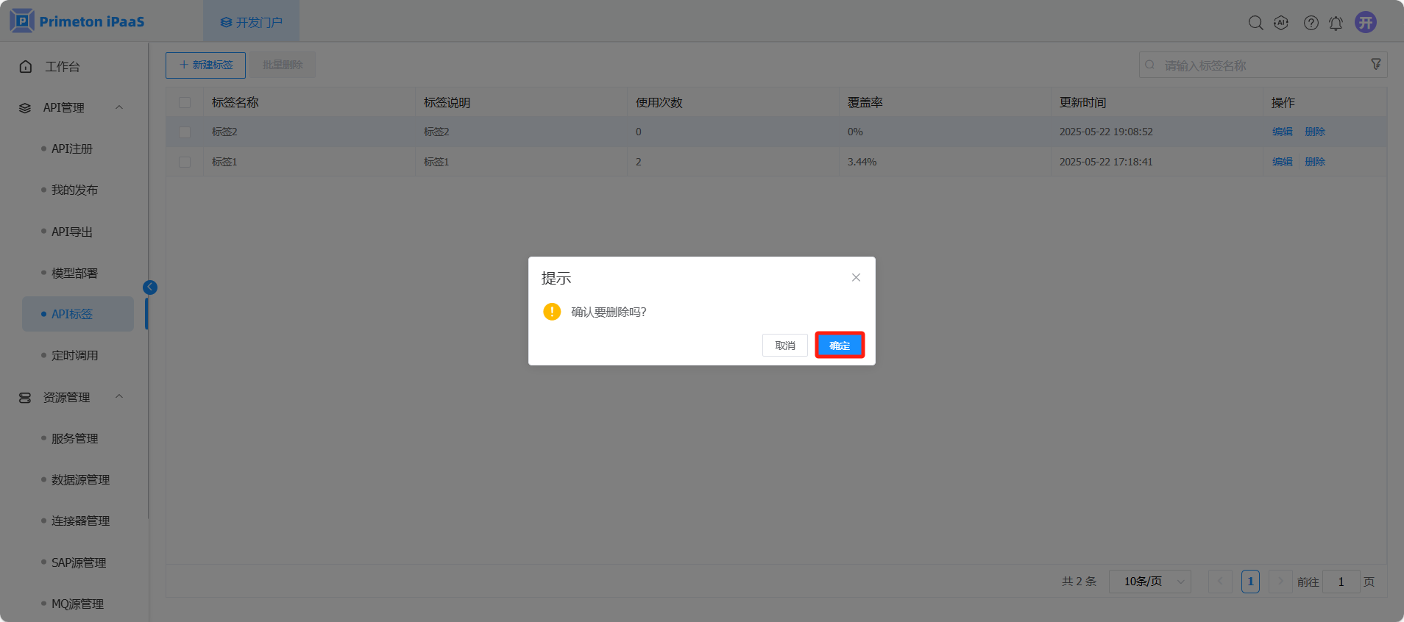
Task: Confirm deletion with the 确定 button
Action: 840,346
